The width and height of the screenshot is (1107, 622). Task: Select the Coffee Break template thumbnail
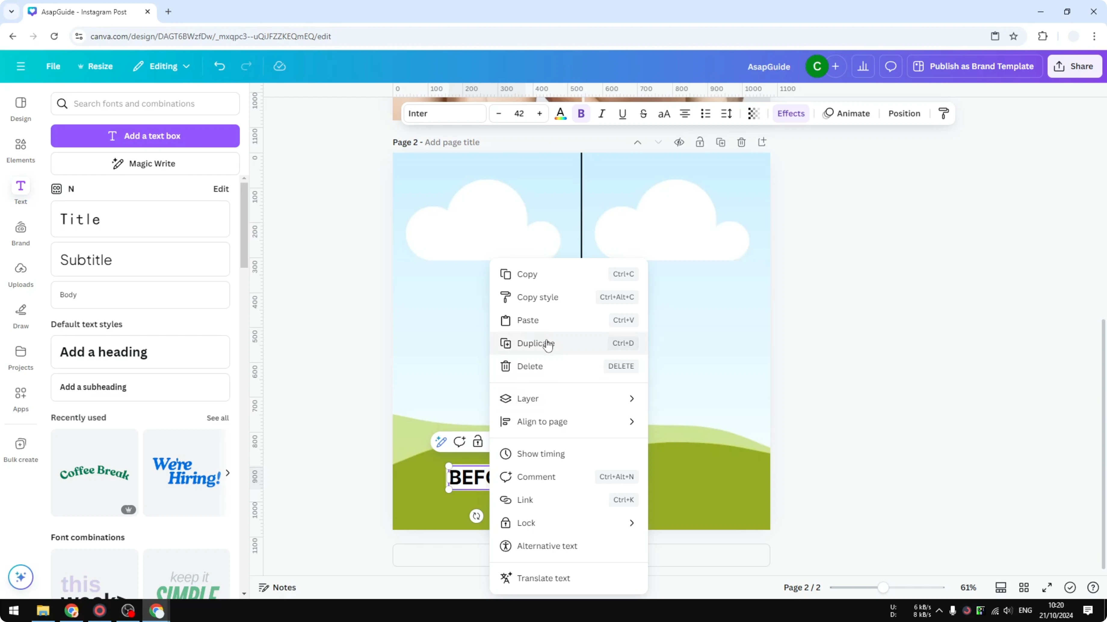[x=94, y=473]
